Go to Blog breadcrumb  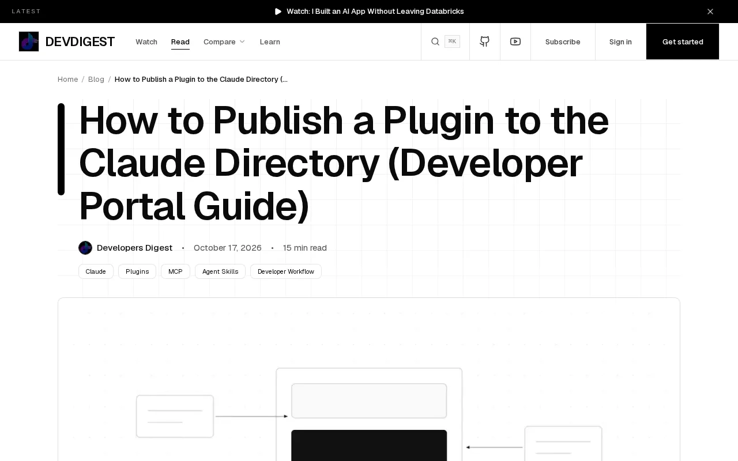[x=96, y=79]
